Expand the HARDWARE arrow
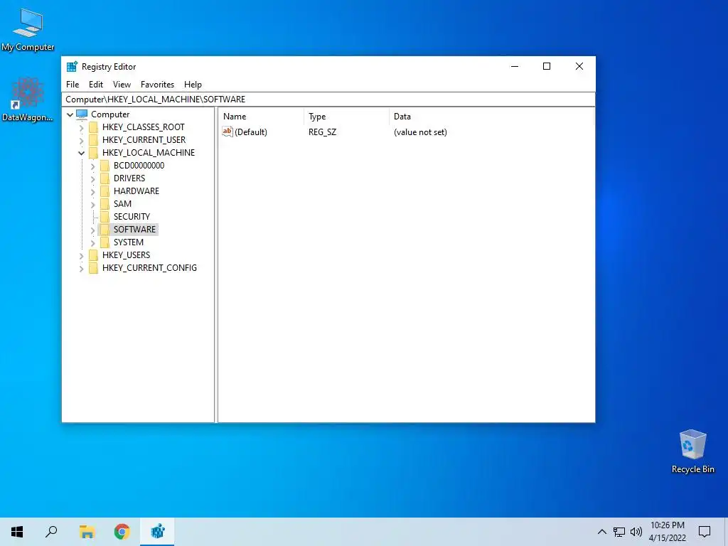This screenshot has width=728, height=546. (x=93, y=191)
